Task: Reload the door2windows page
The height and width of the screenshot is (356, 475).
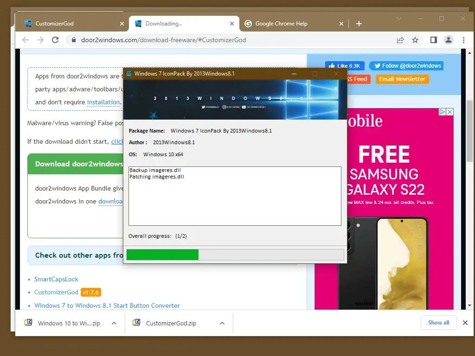Action: pyautogui.click(x=55, y=40)
